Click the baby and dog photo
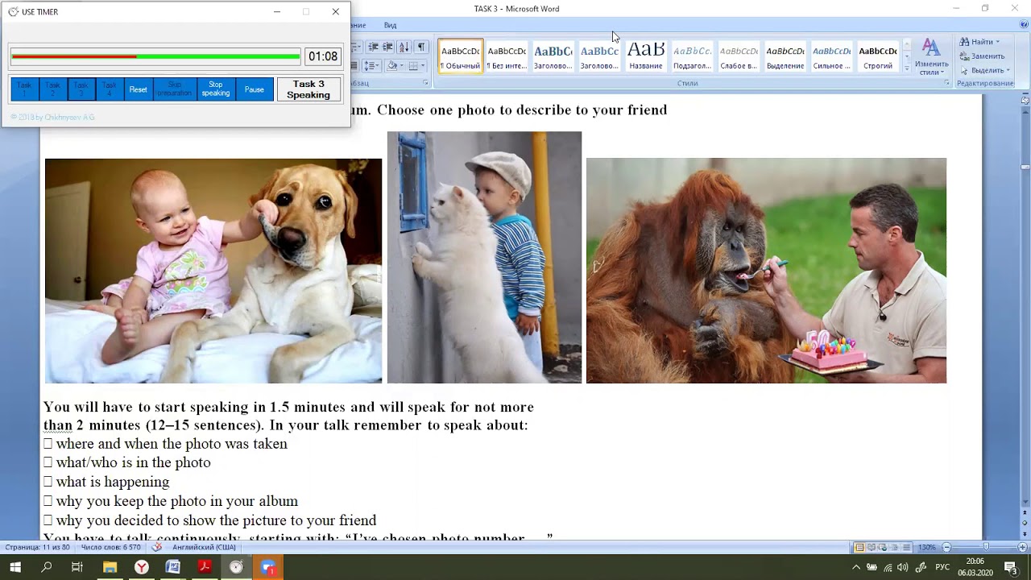 click(x=213, y=271)
